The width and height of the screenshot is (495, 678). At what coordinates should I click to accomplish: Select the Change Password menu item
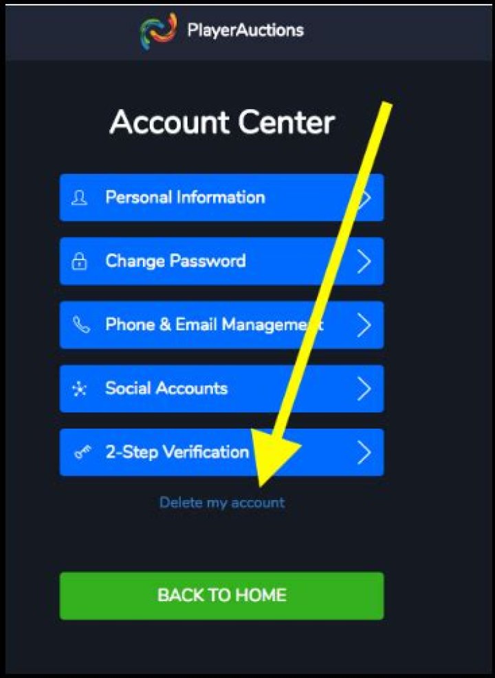[221, 261]
